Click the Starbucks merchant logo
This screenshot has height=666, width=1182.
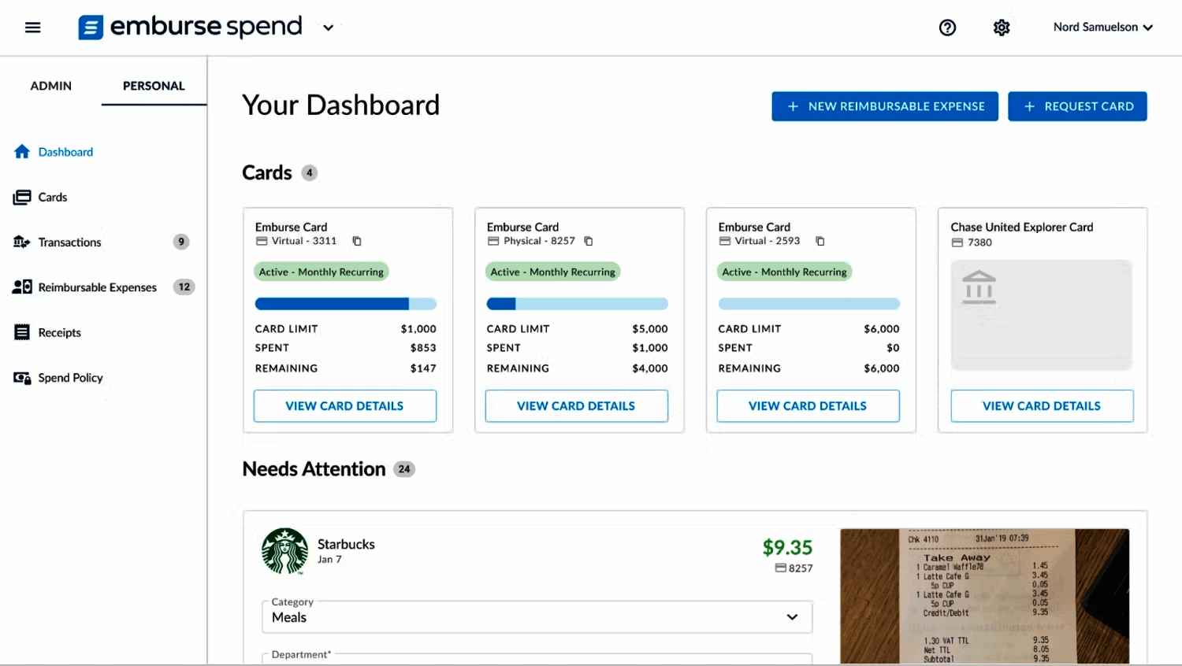284,551
